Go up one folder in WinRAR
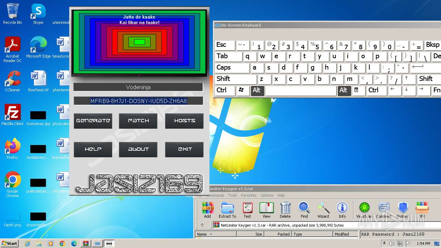 (202, 225)
